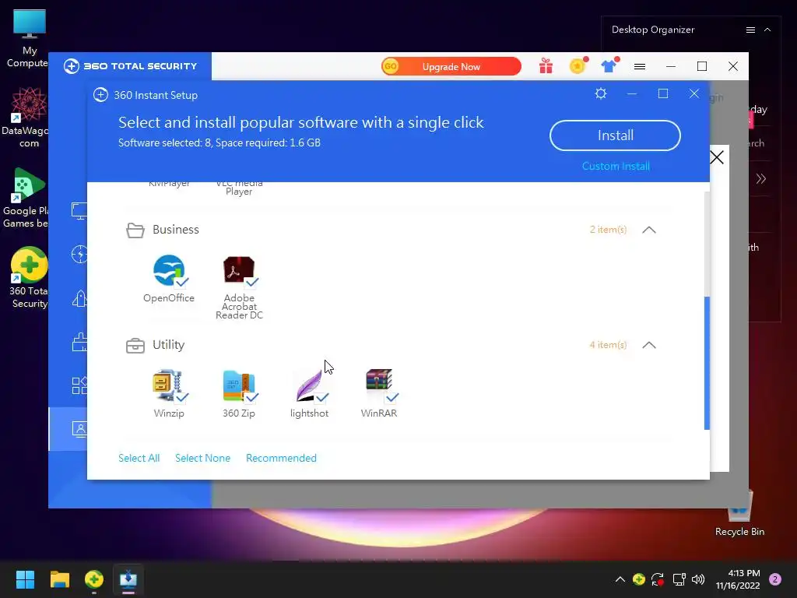This screenshot has height=598, width=797.
Task: Open File Explorer from the taskbar
Action: coord(59,579)
